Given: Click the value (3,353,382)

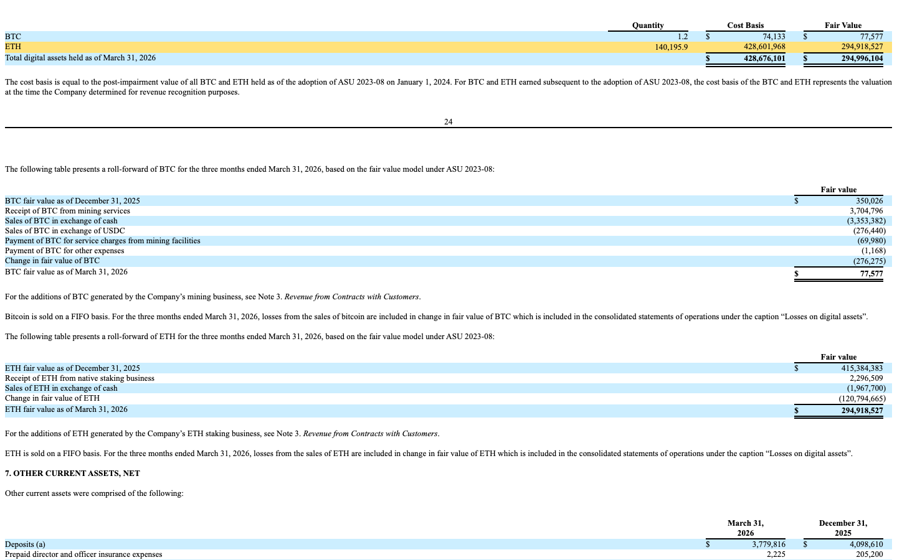Looking at the screenshot, I should click(866, 221).
